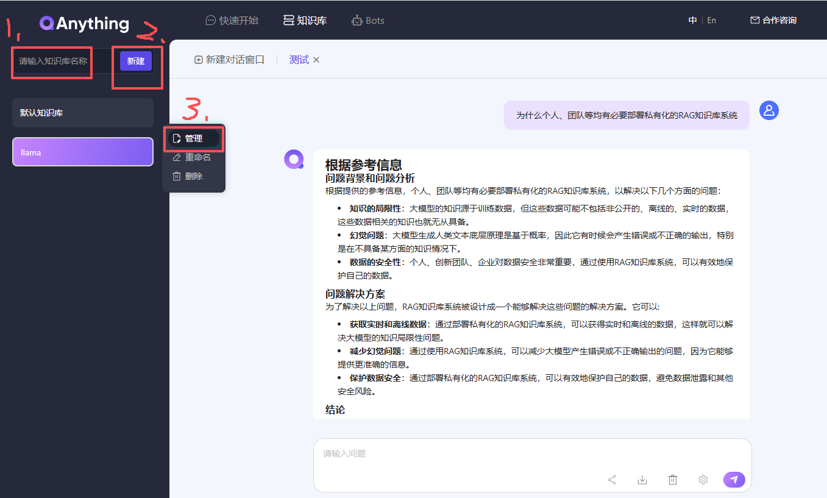Click the 问题解决方案 heading
The image size is (827, 498).
pos(355,294)
